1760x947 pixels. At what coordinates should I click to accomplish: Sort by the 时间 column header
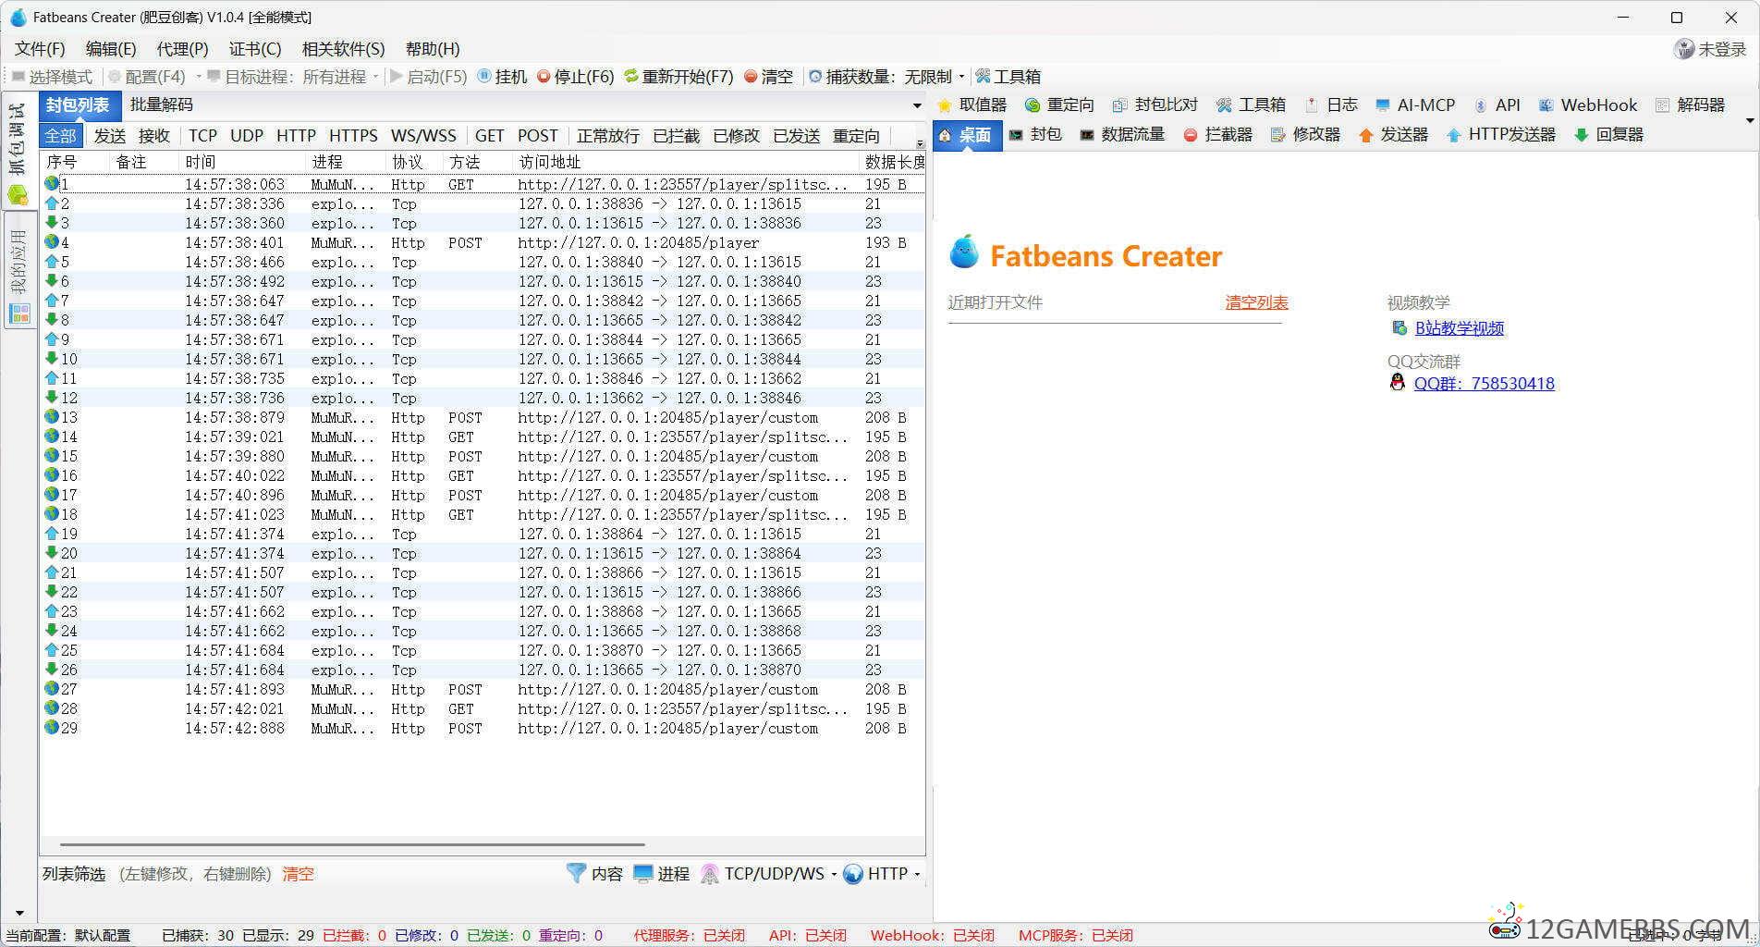pyautogui.click(x=242, y=162)
